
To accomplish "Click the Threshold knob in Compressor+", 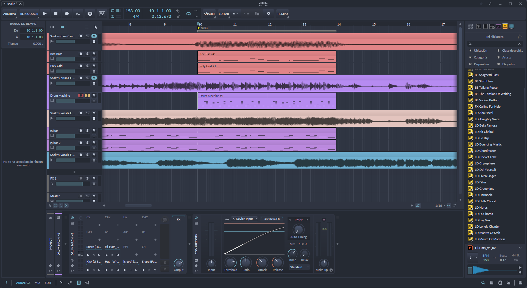I will (230, 263).
